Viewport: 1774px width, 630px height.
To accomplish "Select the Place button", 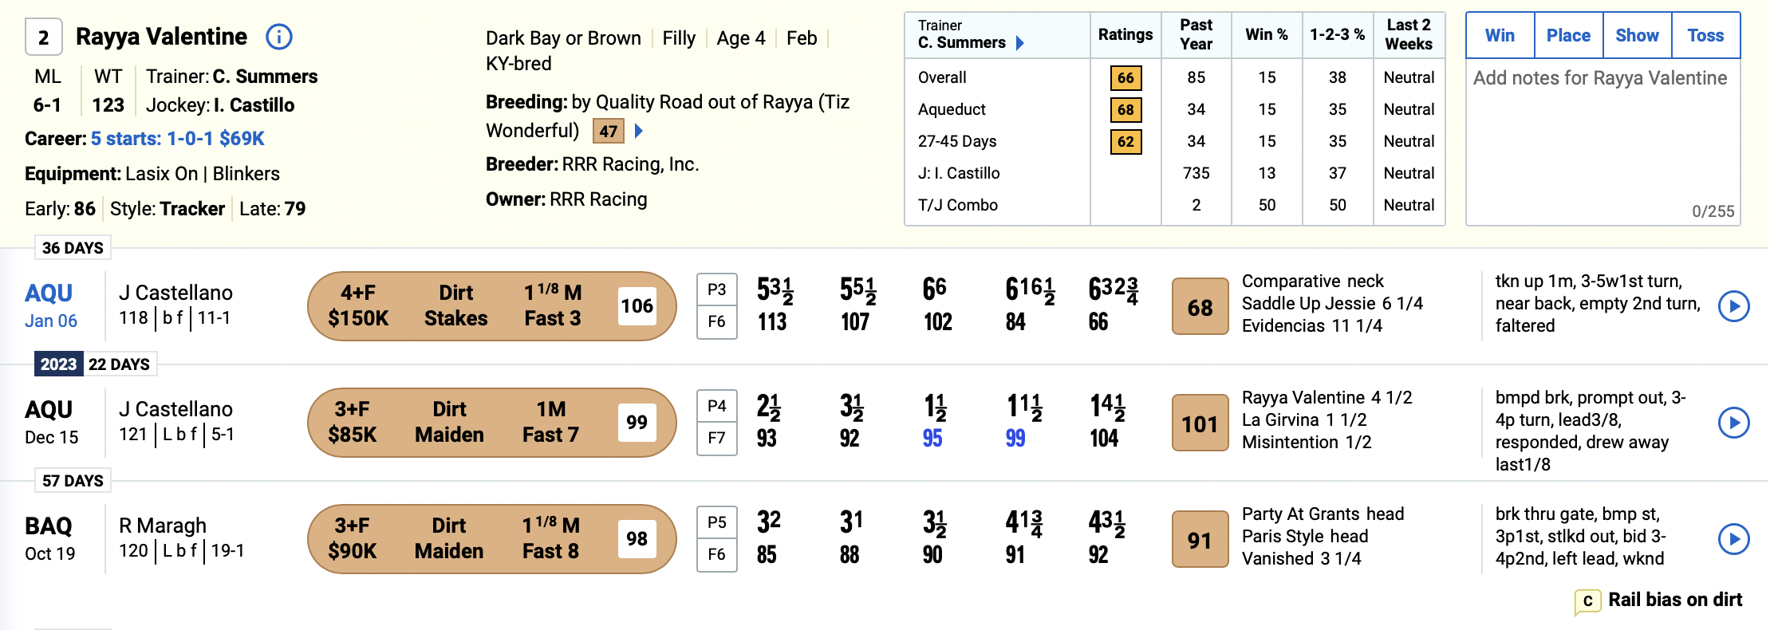I will coord(1568,35).
